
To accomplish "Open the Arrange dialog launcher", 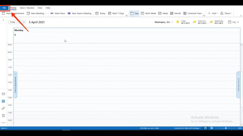I will (204, 15).
